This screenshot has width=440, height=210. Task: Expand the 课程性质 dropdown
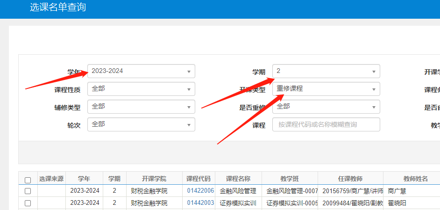[141, 89]
